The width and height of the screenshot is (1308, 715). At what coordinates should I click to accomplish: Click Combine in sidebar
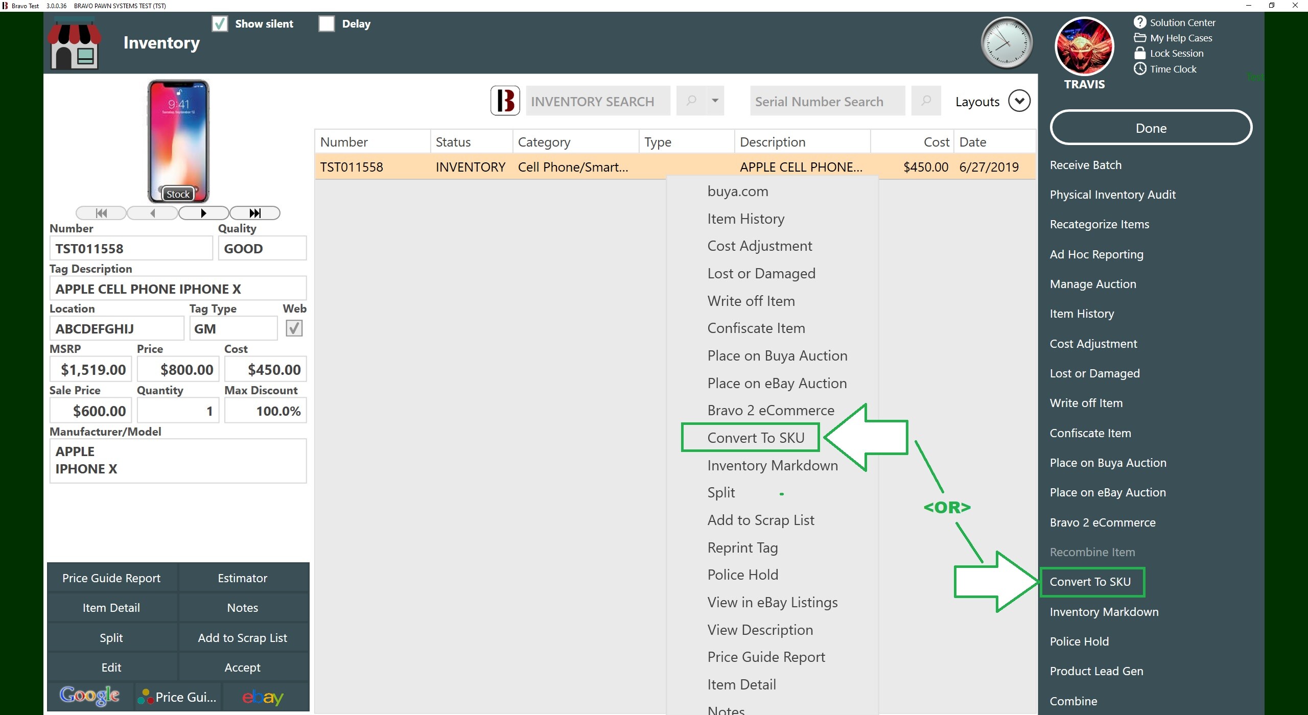[x=1073, y=701]
